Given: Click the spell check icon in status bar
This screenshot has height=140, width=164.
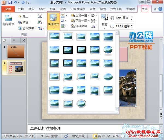Looking at the screenshot, I should [66, 136].
